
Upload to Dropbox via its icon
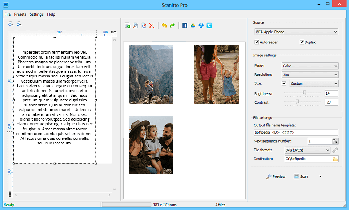pos(201,25)
